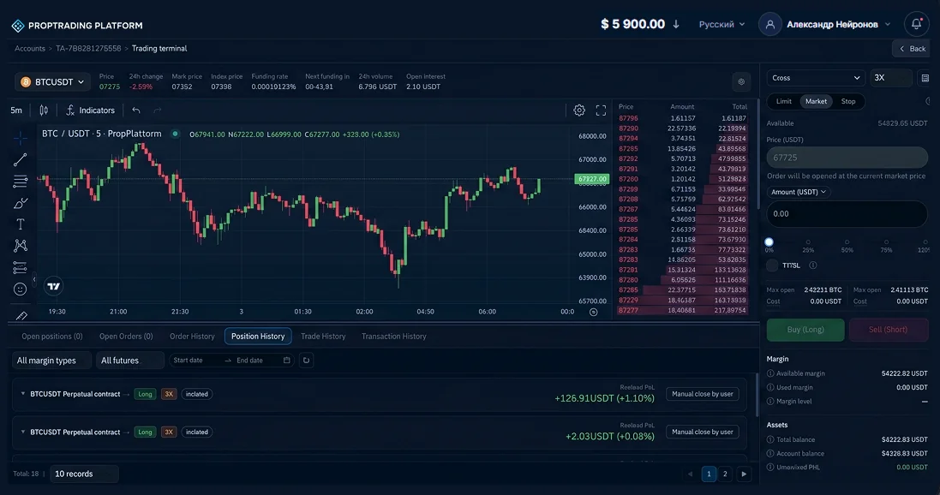Image resolution: width=940 pixels, height=495 pixels.
Task: Click the 3X leverage field
Action: pyautogui.click(x=891, y=78)
